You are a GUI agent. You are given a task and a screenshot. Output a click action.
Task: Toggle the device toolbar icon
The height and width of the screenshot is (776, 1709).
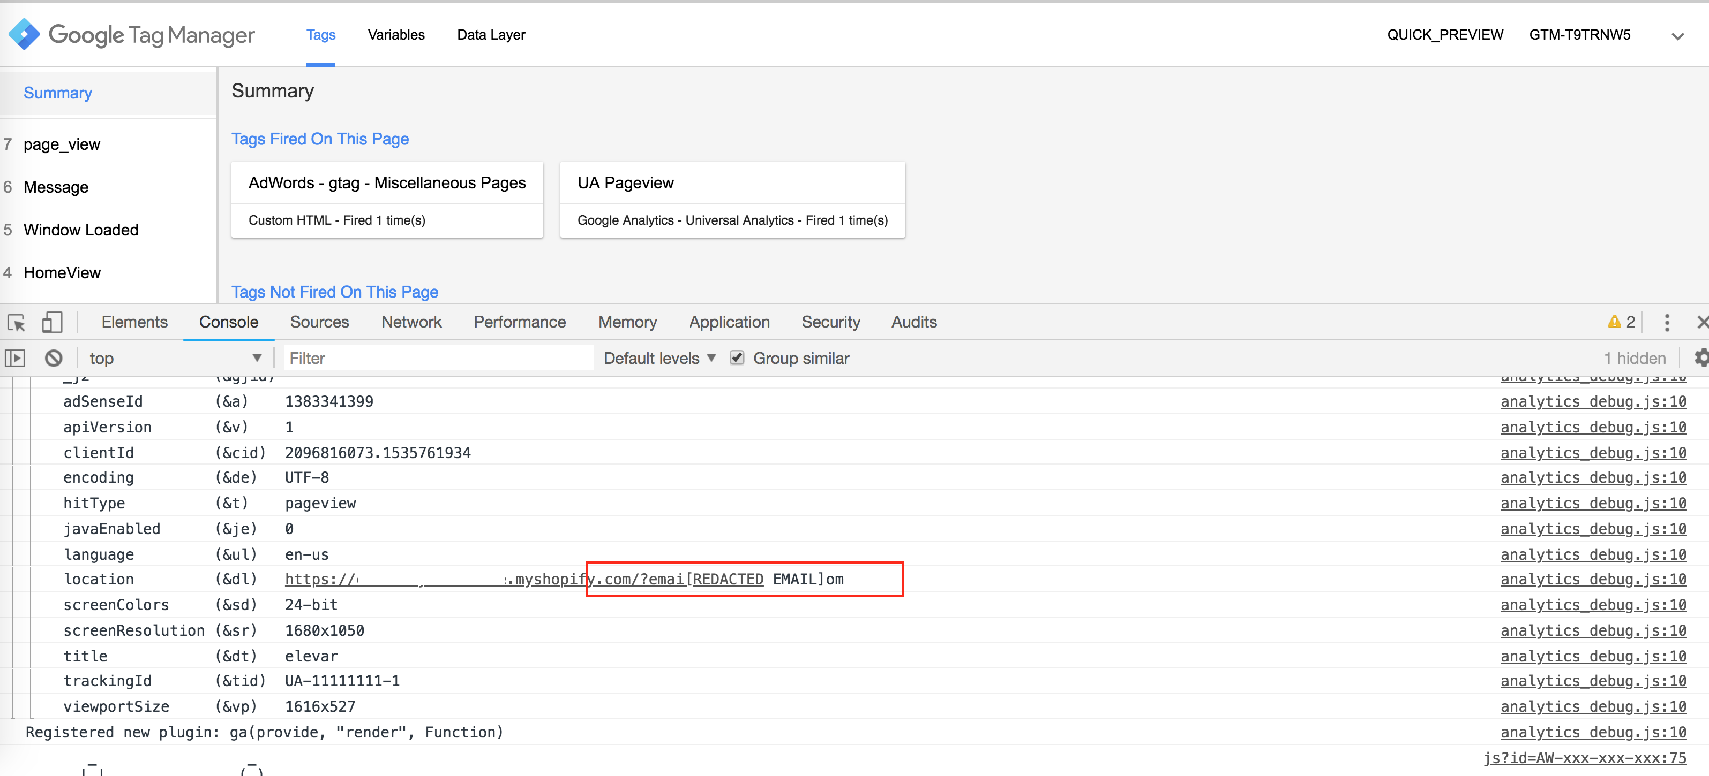click(x=52, y=323)
